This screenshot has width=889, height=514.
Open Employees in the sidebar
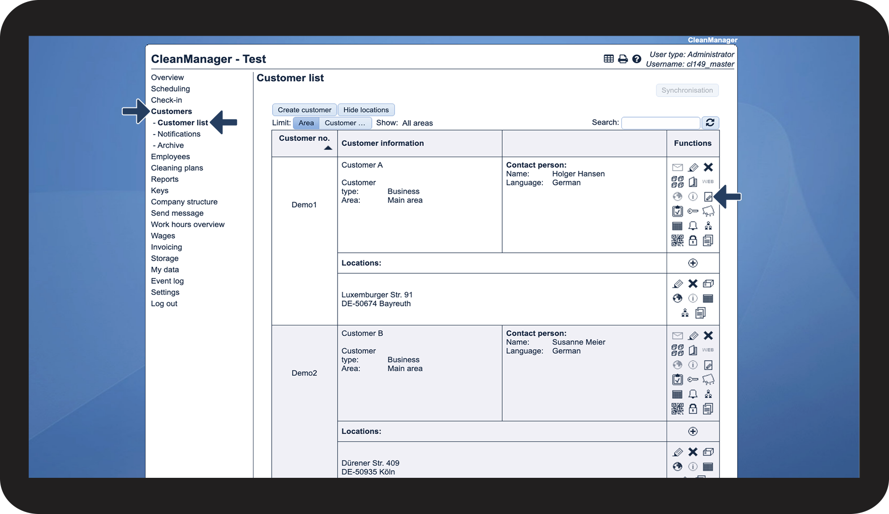[171, 157]
